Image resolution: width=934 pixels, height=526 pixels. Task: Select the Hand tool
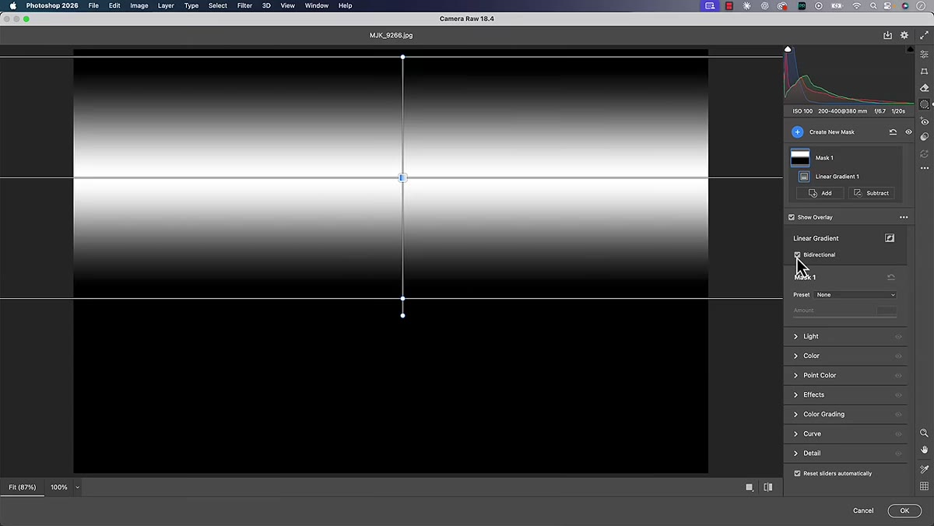point(924,450)
